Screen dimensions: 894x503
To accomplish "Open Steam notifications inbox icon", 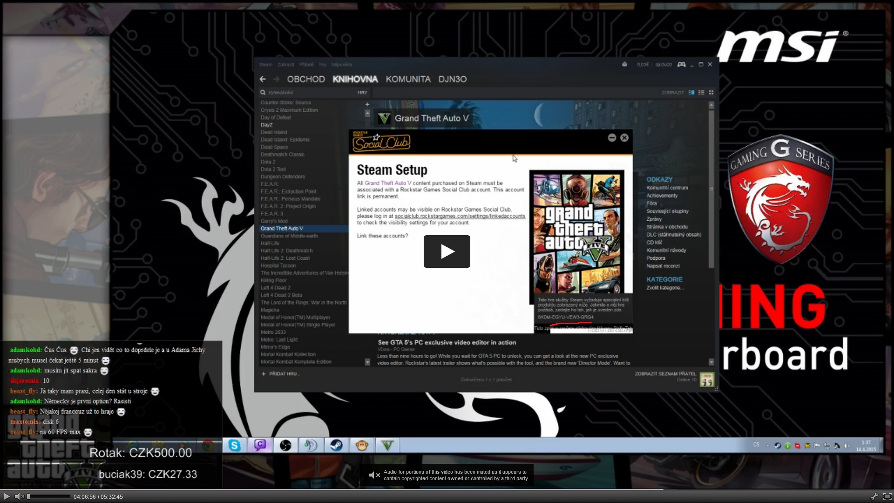I will (624, 65).
